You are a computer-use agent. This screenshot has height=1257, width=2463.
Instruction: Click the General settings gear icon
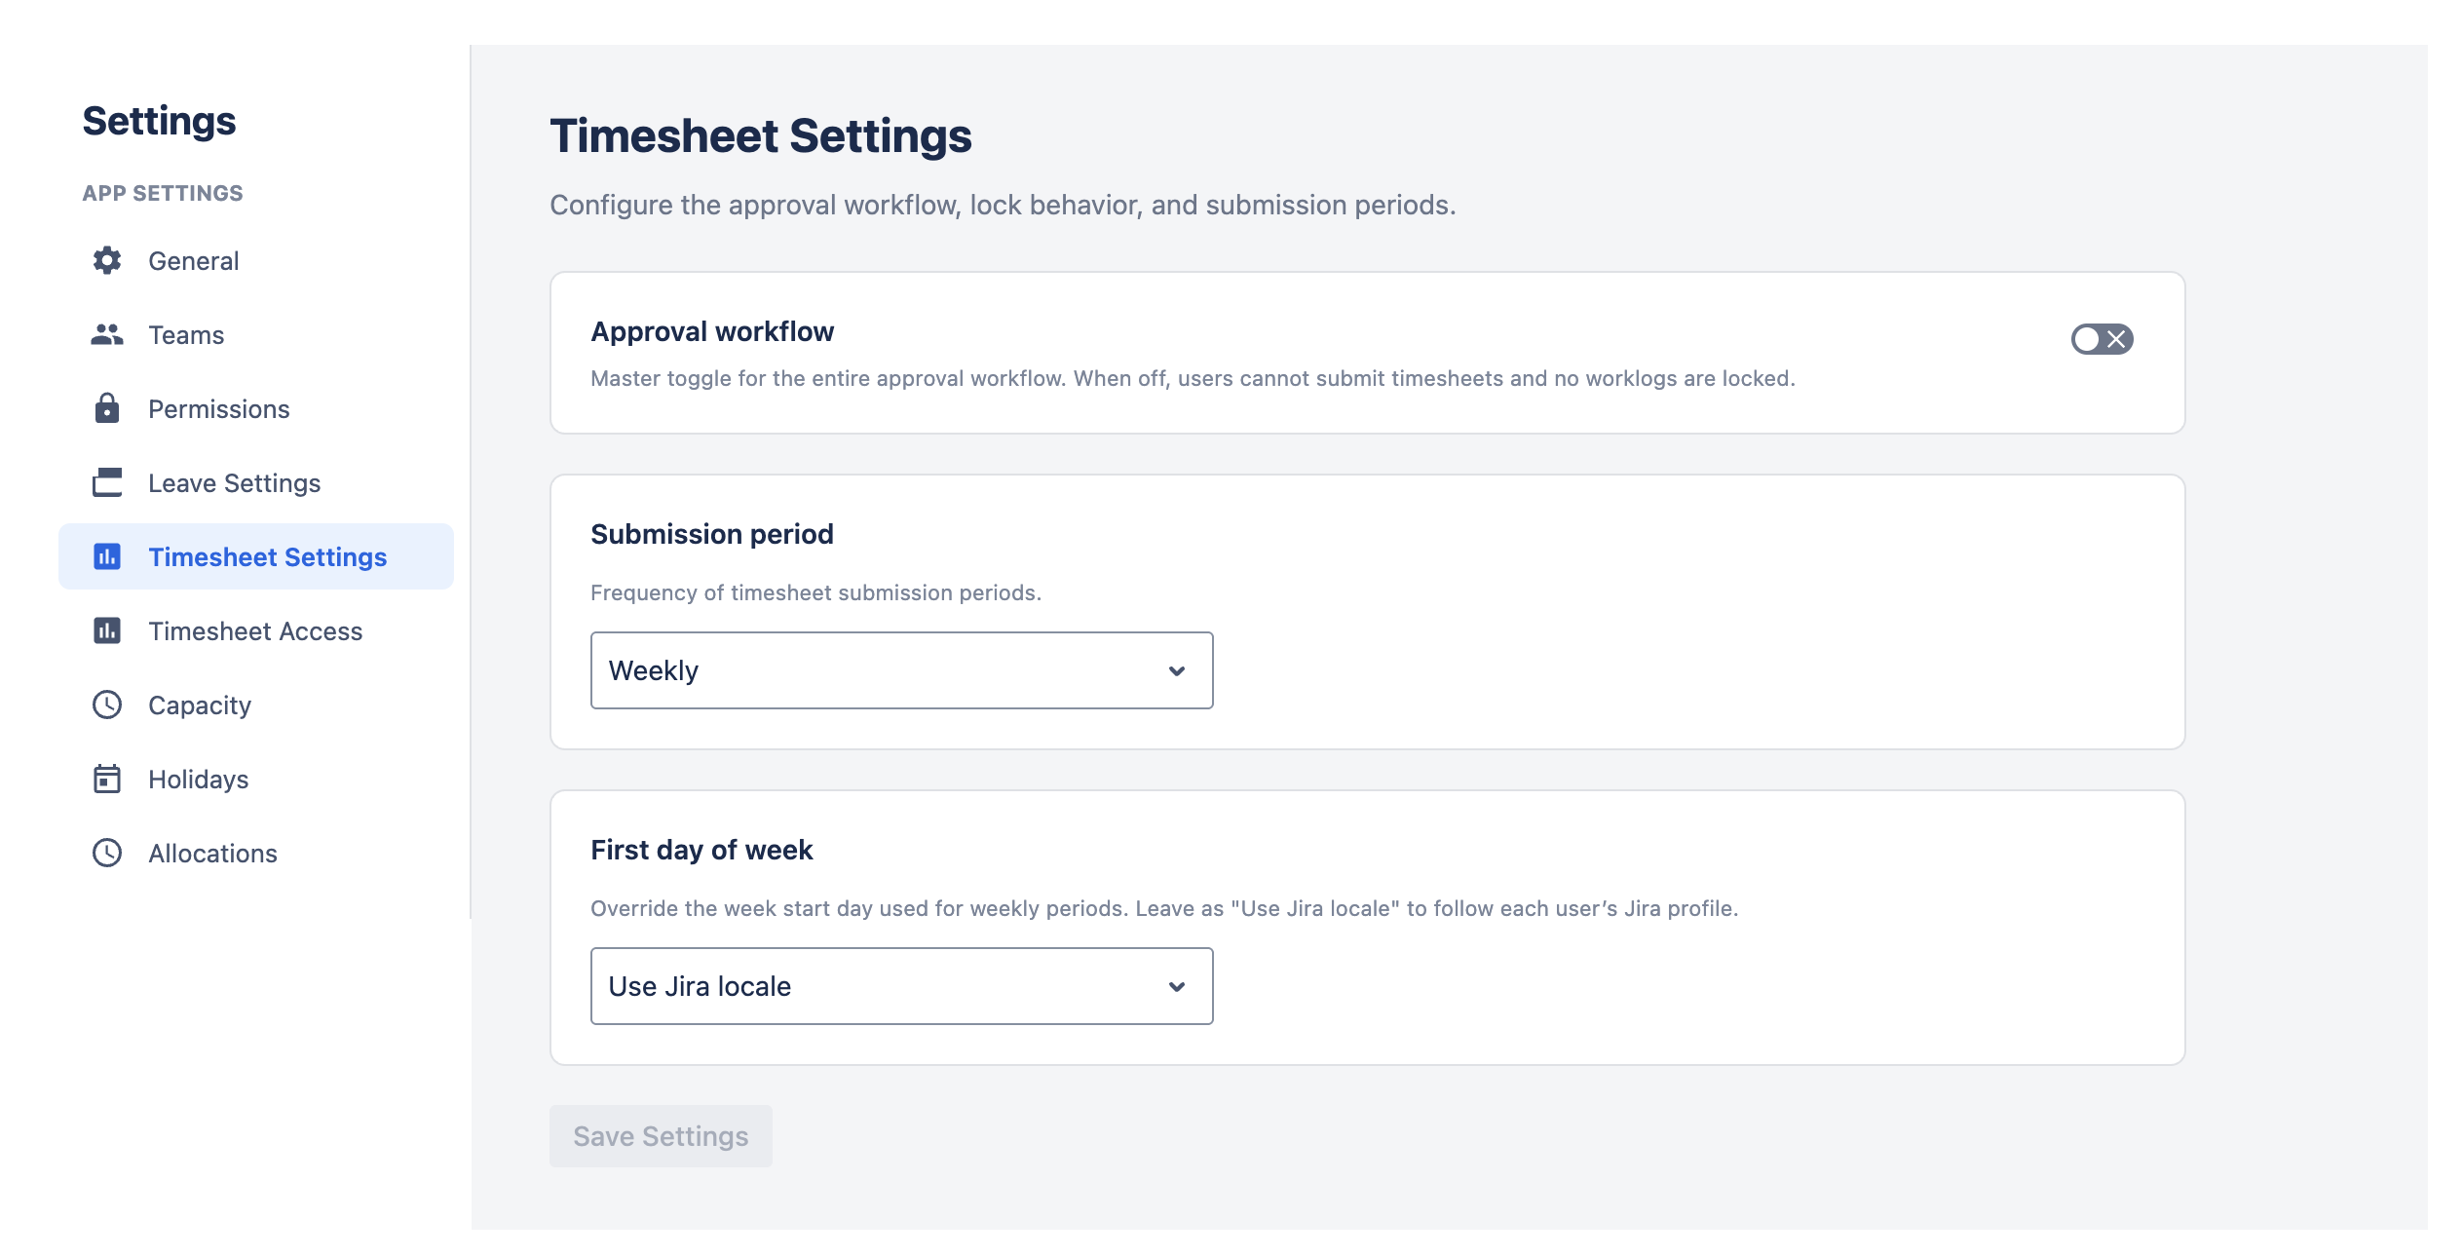point(107,260)
